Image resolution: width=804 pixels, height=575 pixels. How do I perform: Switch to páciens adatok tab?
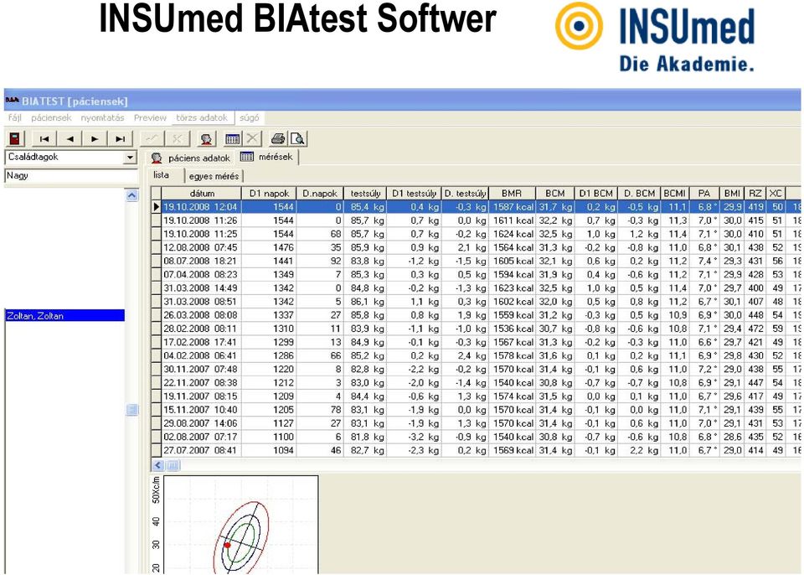(191, 158)
